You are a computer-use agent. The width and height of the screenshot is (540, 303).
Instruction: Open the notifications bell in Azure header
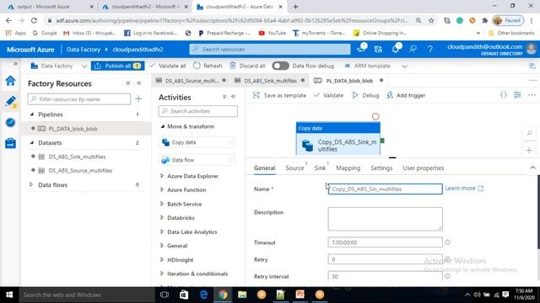click(x=396, y=49)
